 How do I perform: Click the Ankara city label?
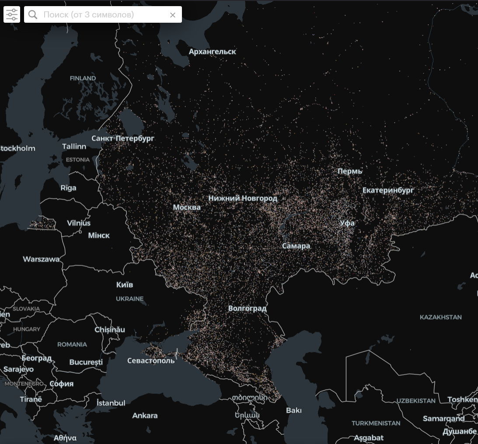145,416
